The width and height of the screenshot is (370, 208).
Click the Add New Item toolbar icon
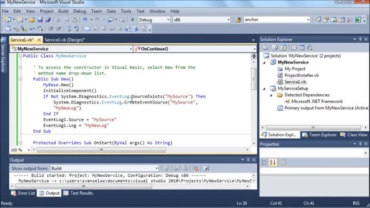pos(20,20)
